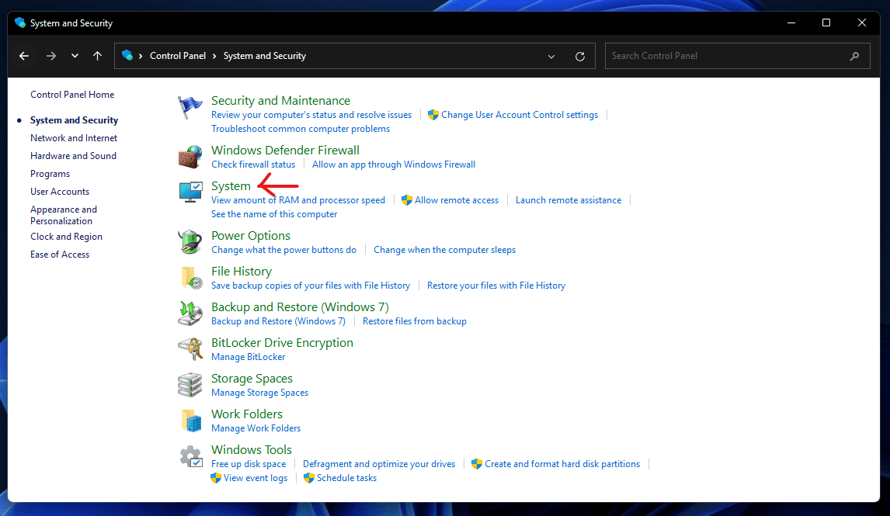Click the Windows Defender Firewall brick-wall icon
The width and height of the screenshot is (890, 516).
click(x=189, y=157)
